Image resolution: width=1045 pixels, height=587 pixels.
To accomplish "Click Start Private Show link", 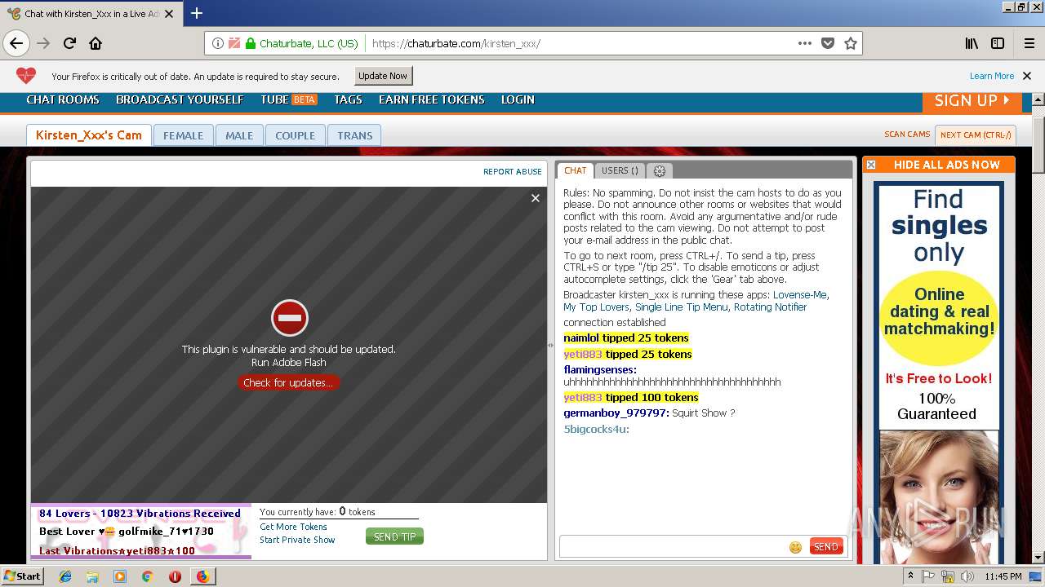I will click(297, 540).
